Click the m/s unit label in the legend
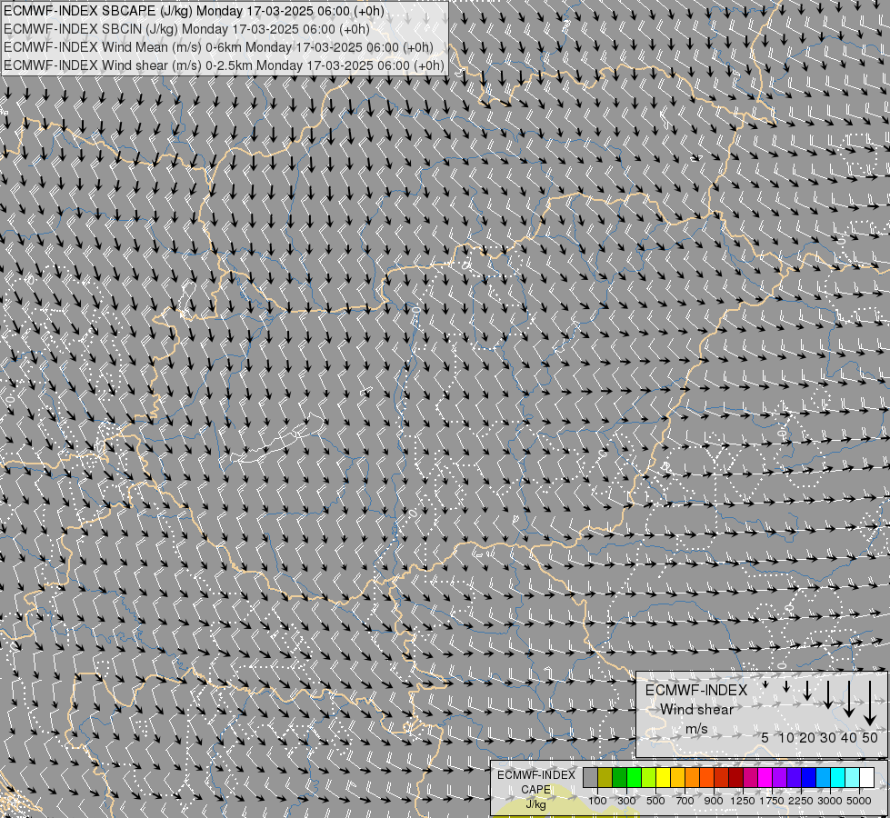 click(x=696, y=729)
